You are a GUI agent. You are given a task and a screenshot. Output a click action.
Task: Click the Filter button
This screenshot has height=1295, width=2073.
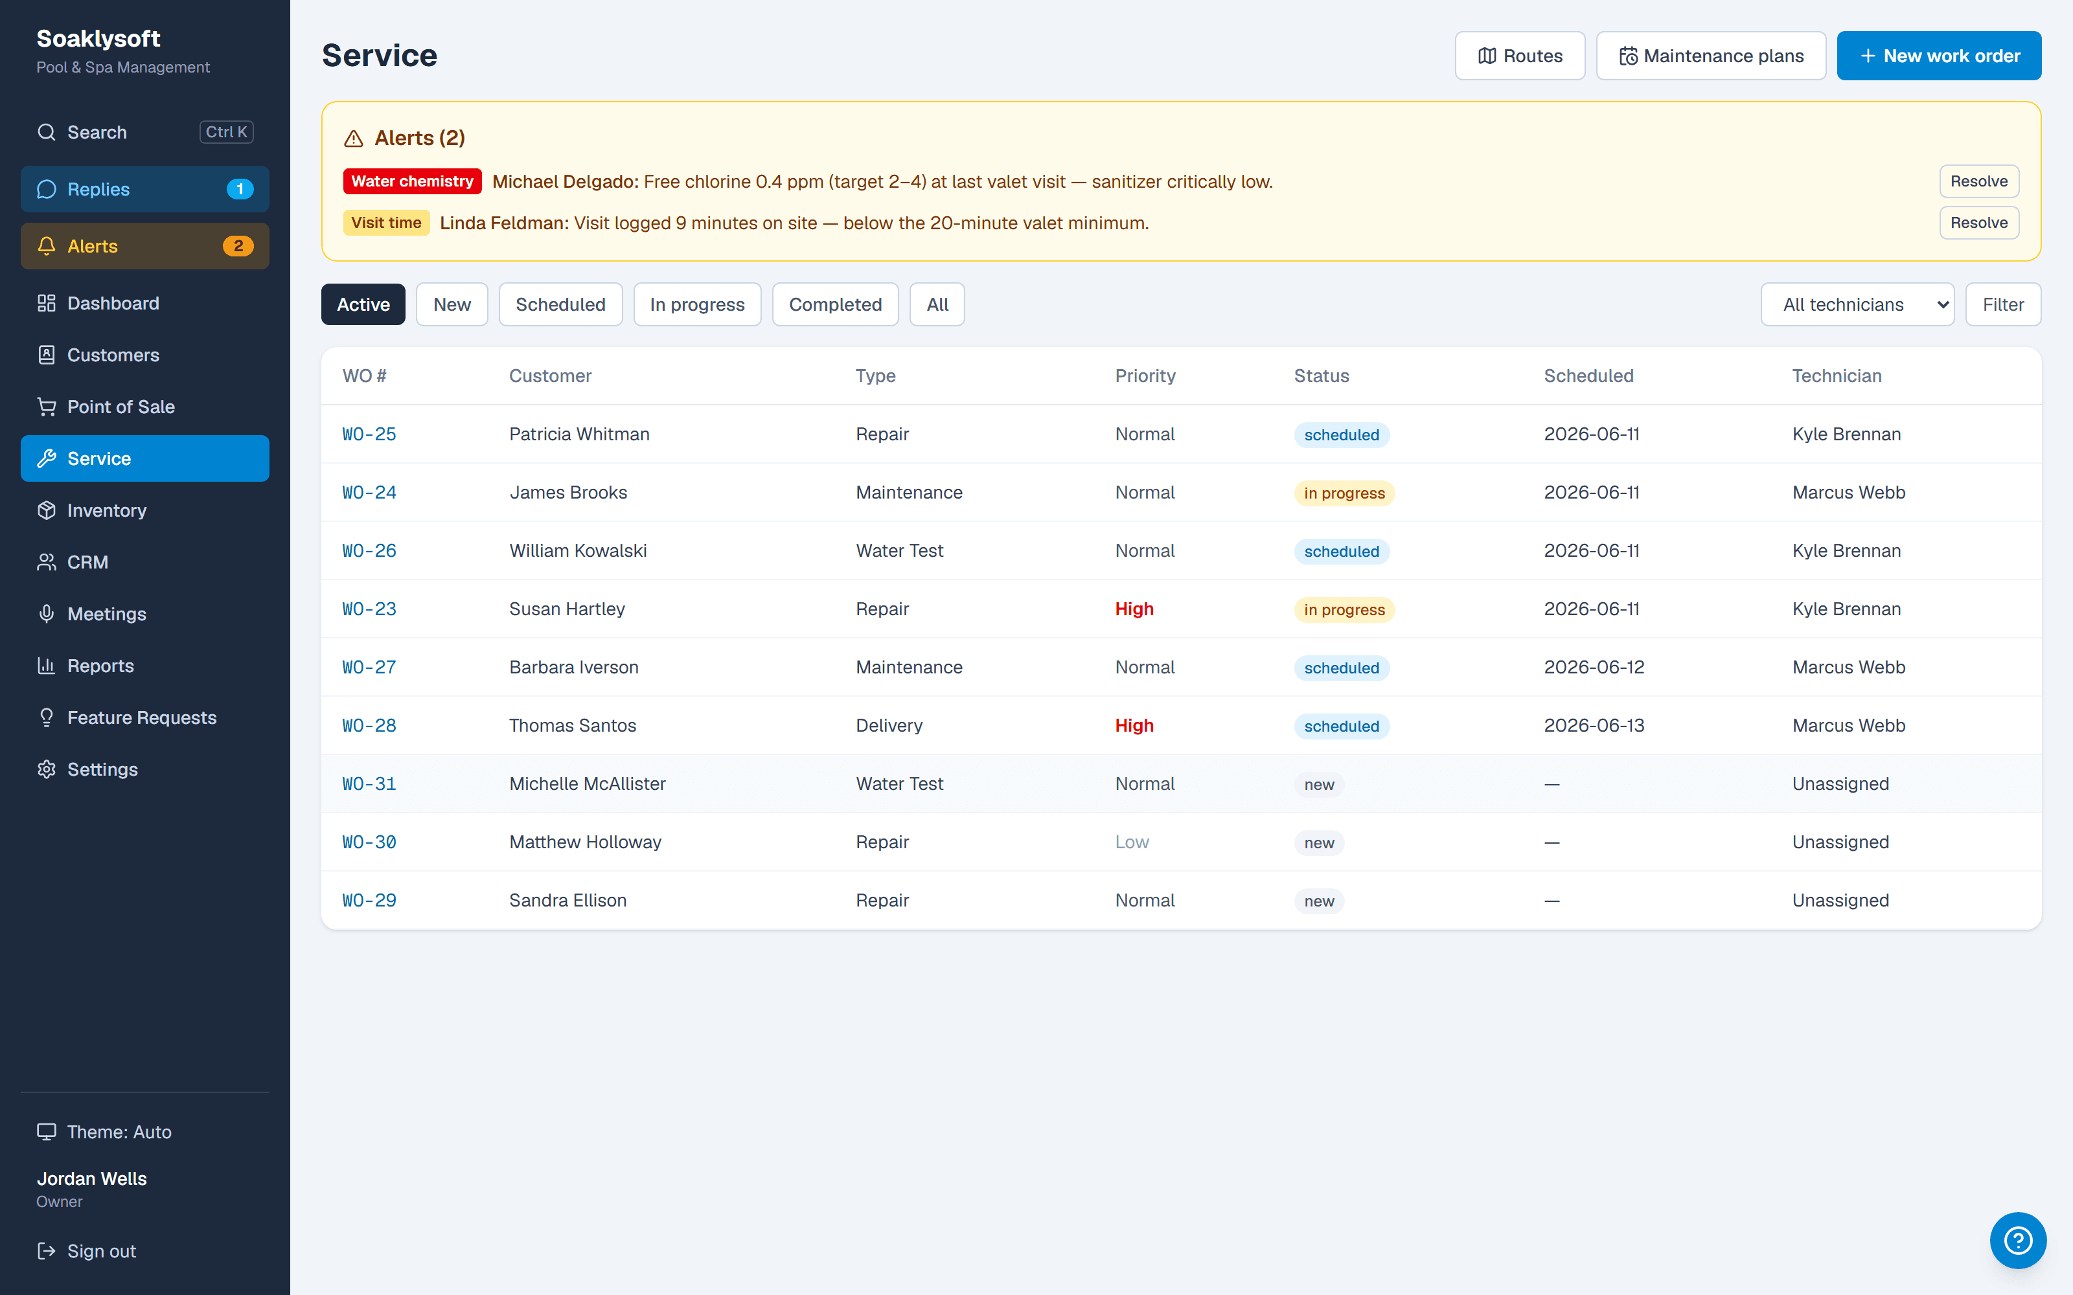[2003, 304]
